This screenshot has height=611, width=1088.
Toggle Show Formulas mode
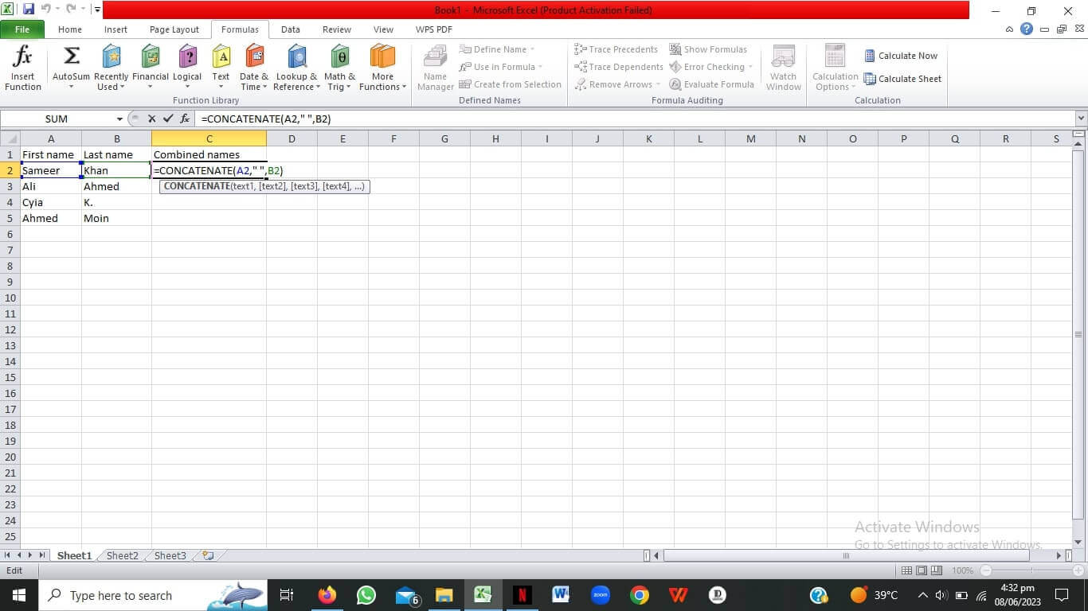[708, 49]
